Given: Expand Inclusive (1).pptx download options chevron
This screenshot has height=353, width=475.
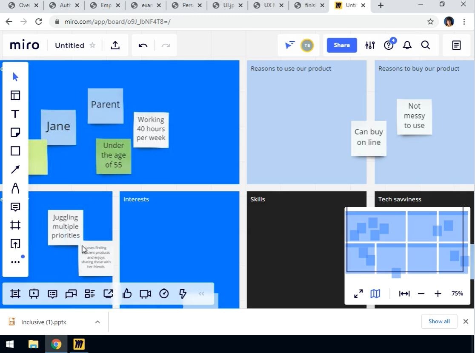Looking at the screenshot, I should coord(97,322).
